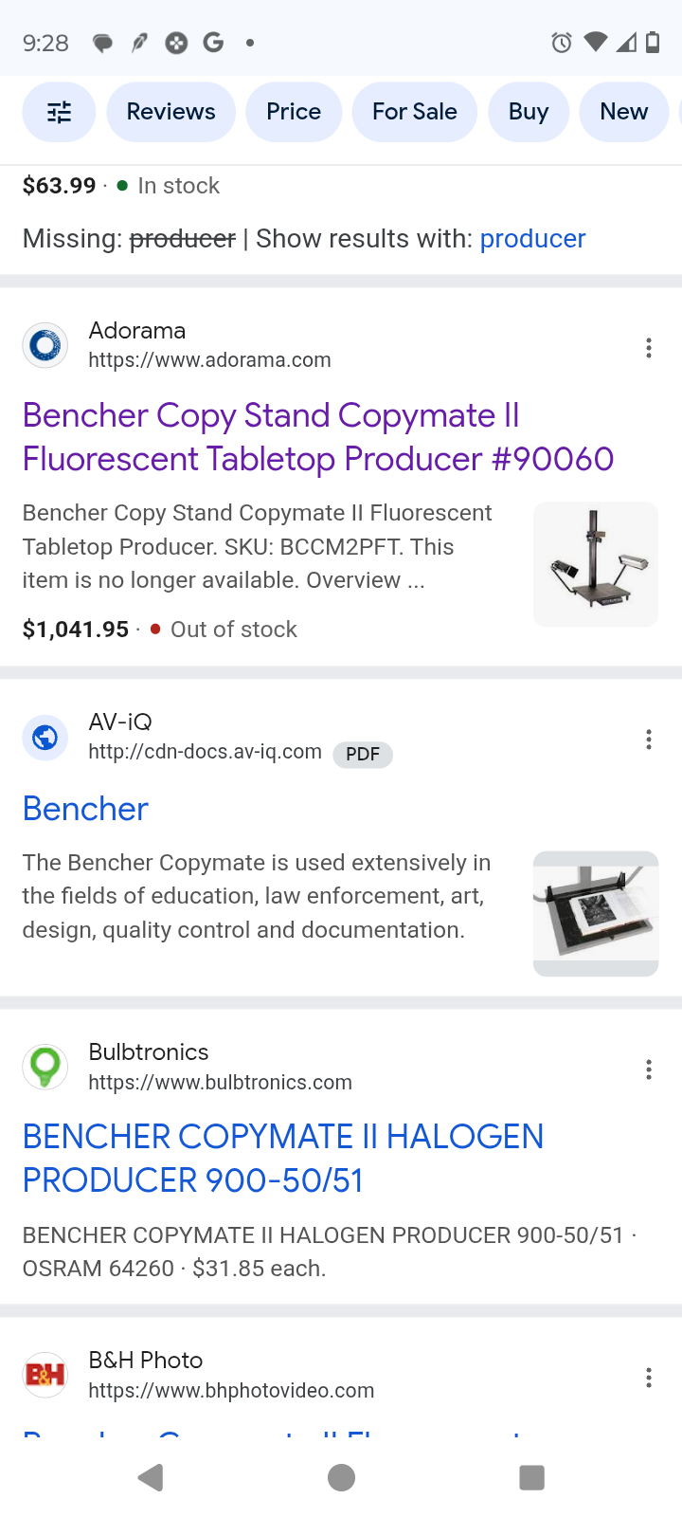Select the Buy filter chip

(528, 112)
